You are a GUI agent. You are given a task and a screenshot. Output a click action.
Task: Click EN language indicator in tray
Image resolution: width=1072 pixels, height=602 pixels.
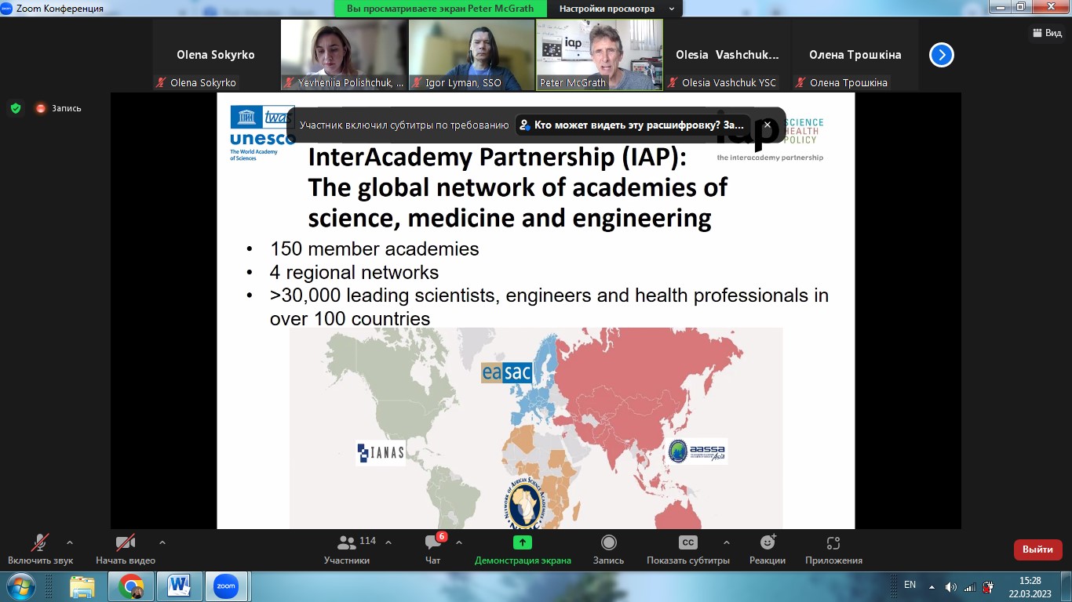click(910, 585)
